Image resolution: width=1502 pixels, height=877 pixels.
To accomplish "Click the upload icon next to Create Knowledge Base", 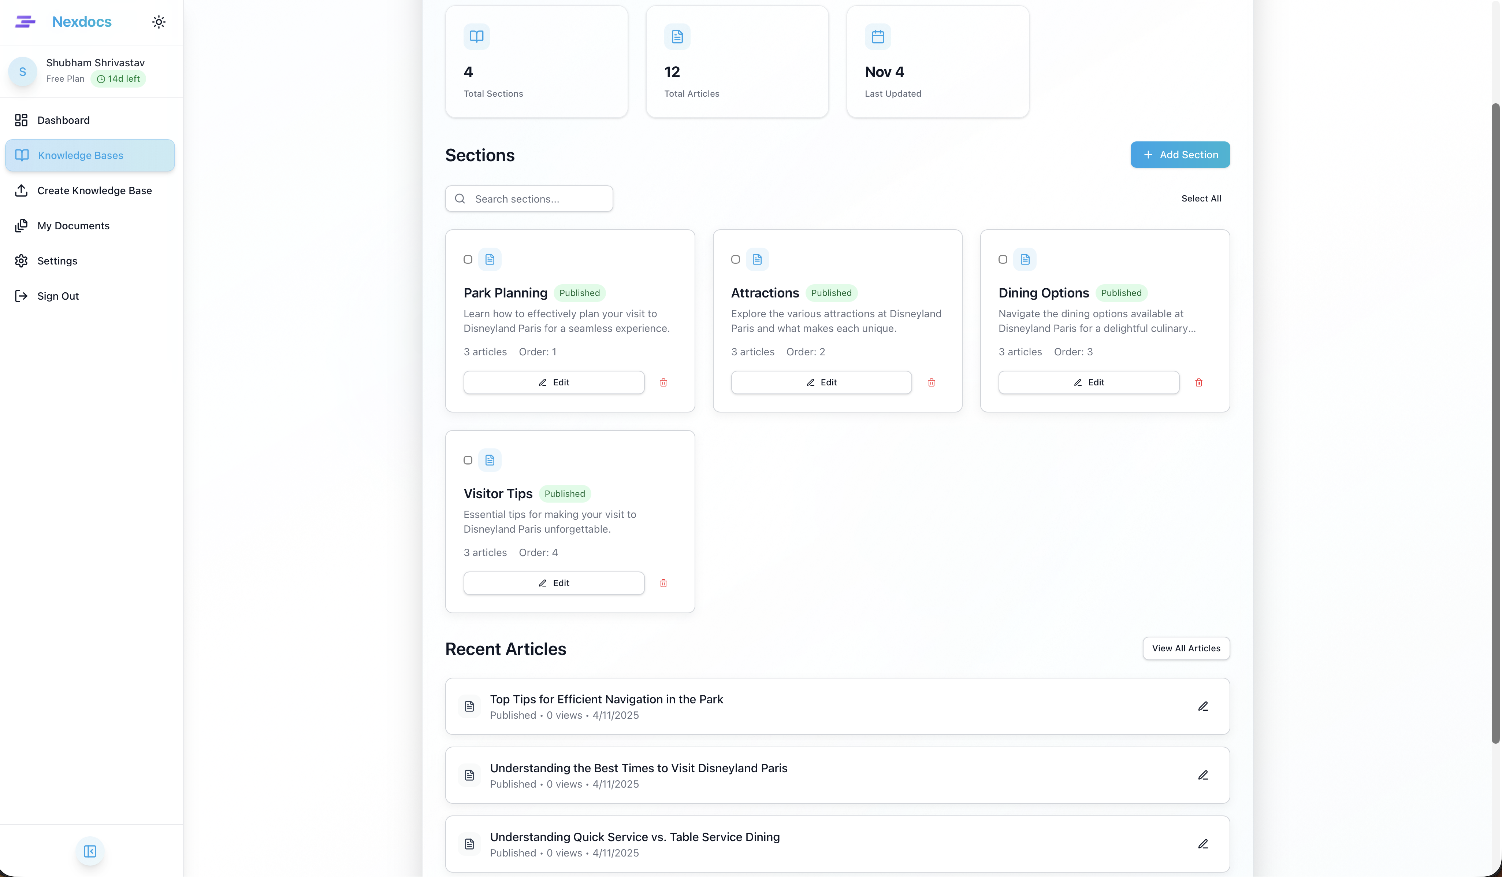I will coord(22,190).
